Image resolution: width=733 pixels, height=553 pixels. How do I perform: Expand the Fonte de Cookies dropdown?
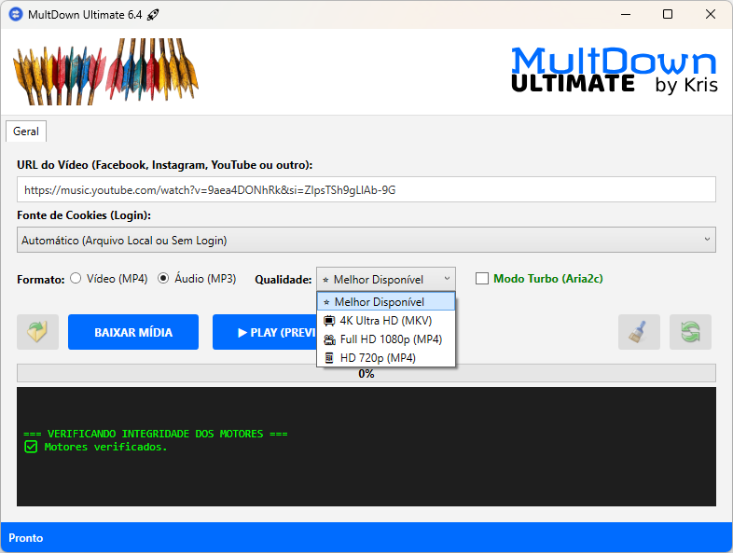(366, 240)
